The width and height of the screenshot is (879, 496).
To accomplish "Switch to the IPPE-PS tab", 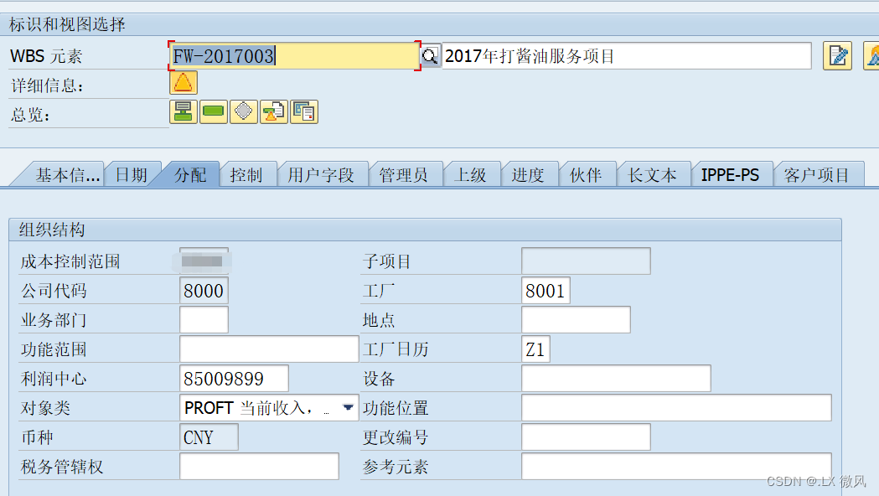I will click(x=732, y=173).
